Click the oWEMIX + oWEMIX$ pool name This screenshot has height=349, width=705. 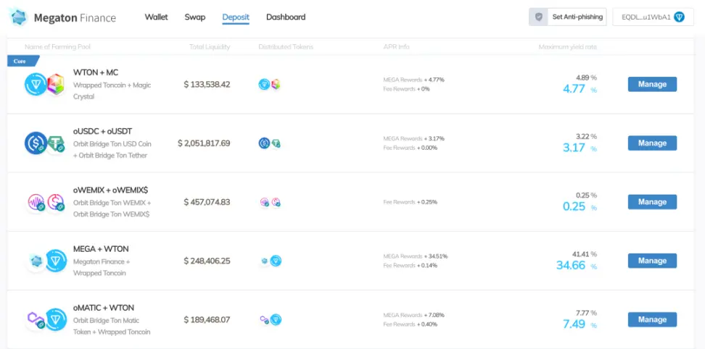pos(110,190)
